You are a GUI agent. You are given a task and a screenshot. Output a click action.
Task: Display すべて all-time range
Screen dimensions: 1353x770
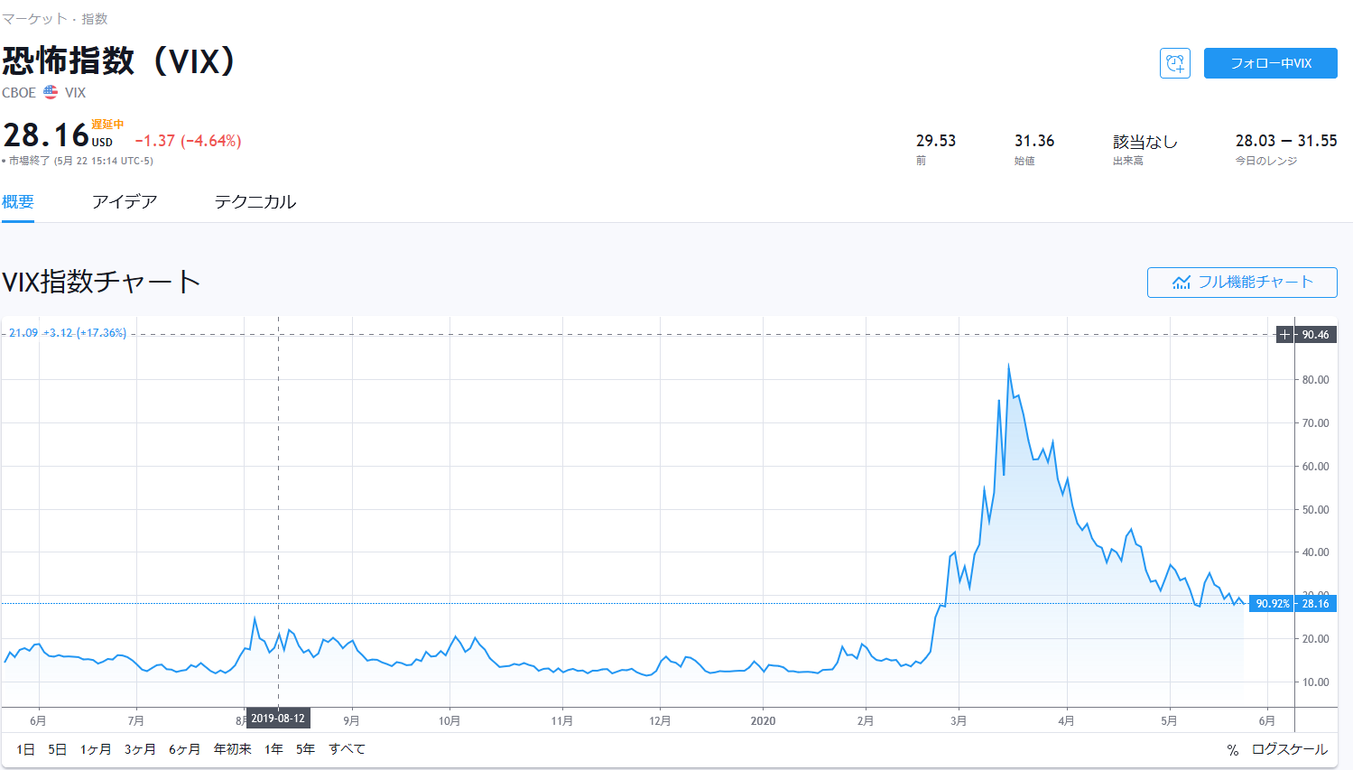pos(347,749)
